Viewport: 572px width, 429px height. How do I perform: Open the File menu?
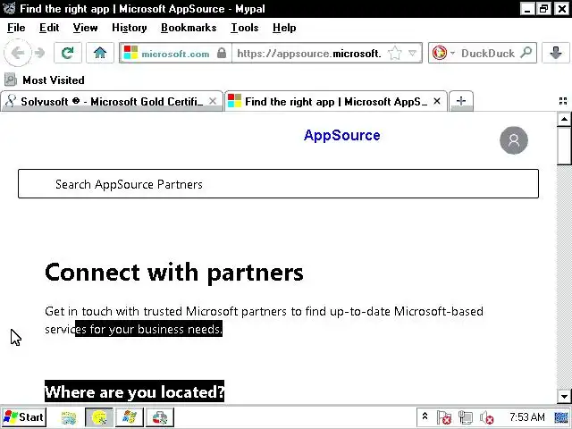[x=16, y=28]
